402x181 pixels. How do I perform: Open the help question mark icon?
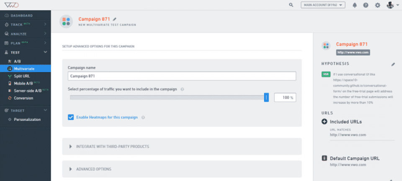pyautogui.click(x=366, y=5)
